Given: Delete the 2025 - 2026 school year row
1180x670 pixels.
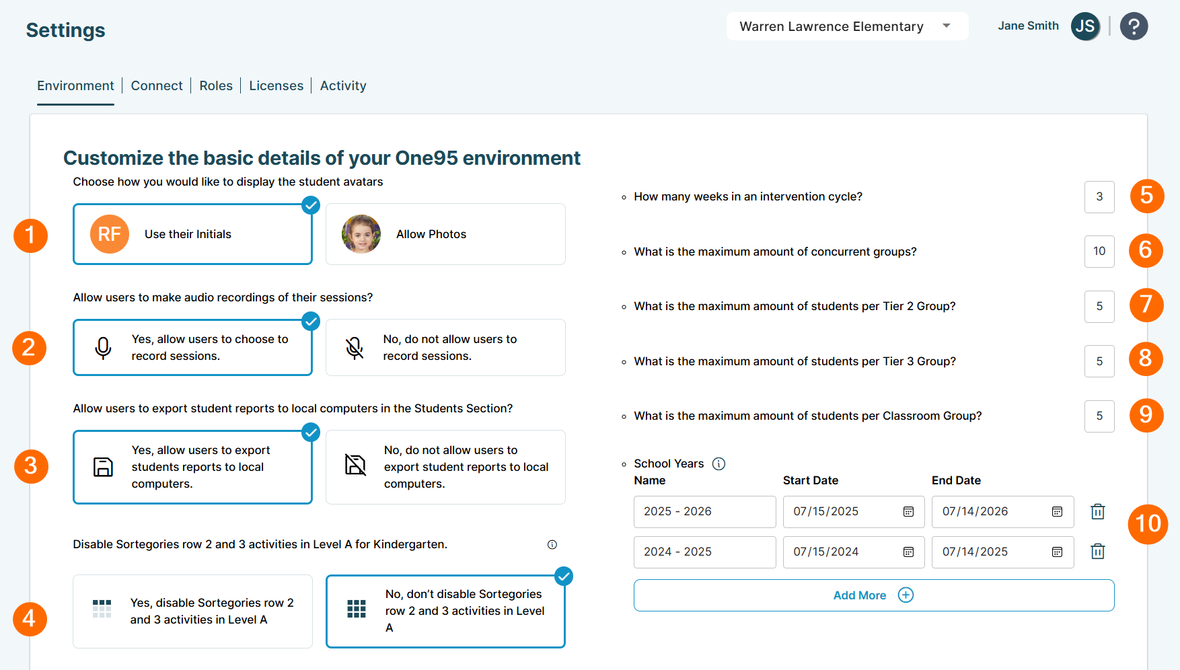Looking at the screenshot, I should (x=1098, y=511).
